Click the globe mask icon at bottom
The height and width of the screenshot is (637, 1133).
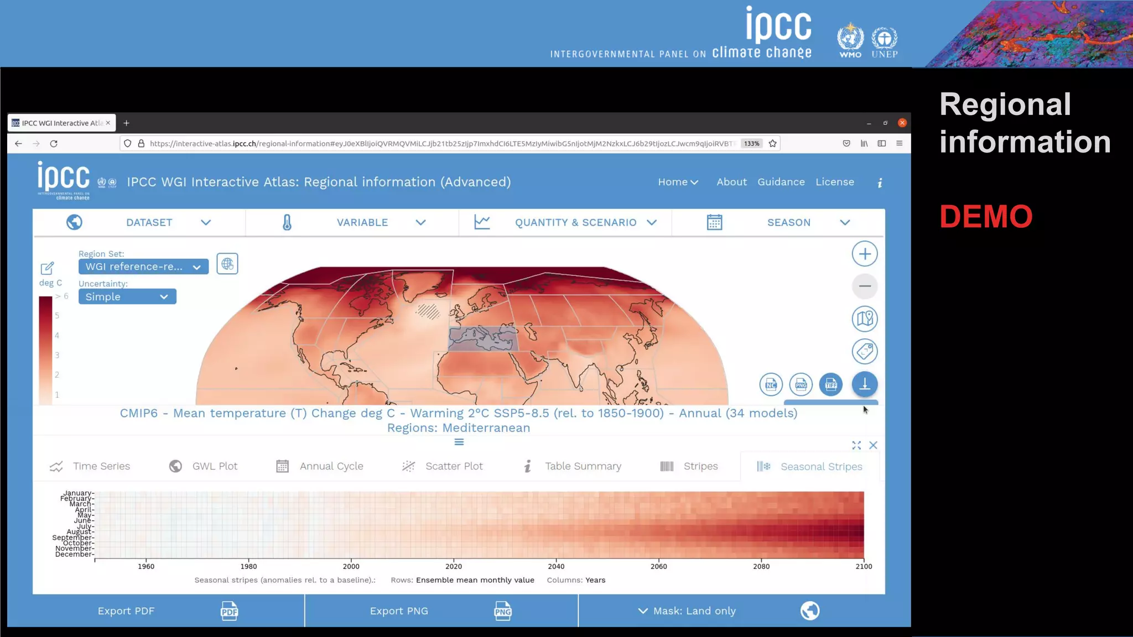click(x=809, y=611)
